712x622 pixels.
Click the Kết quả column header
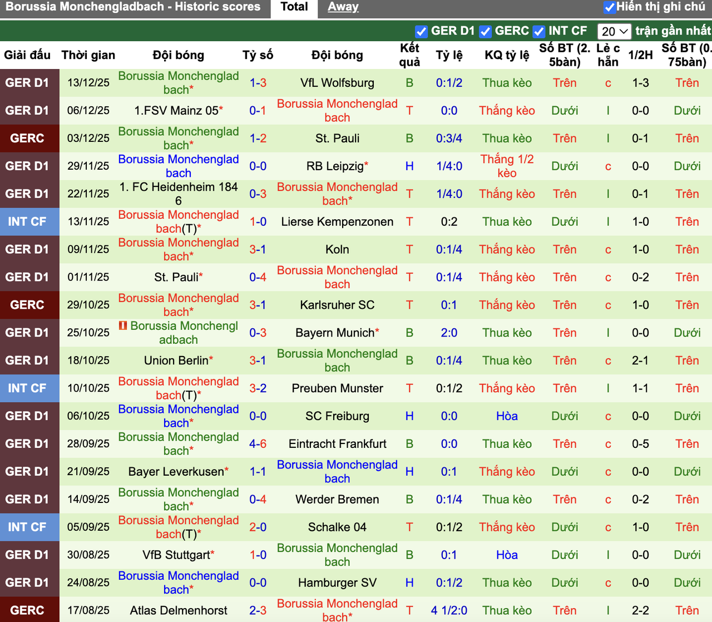pyautogui.click(x=409, y=55)
